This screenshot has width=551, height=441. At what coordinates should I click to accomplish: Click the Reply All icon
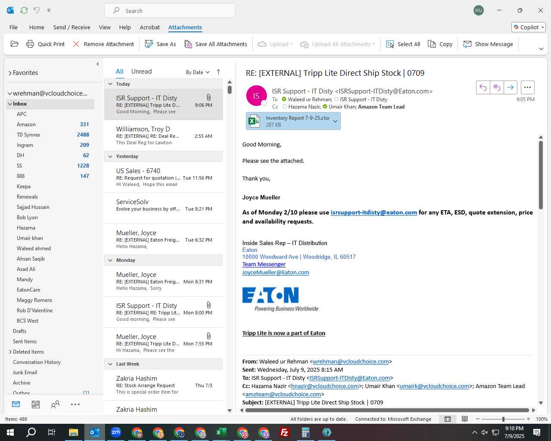point(497,87)
